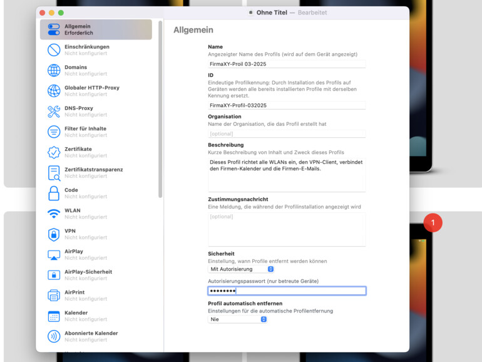Open the Einschränkungen payload section
This screenshot has height=362, width=482.
click(96, 50)
